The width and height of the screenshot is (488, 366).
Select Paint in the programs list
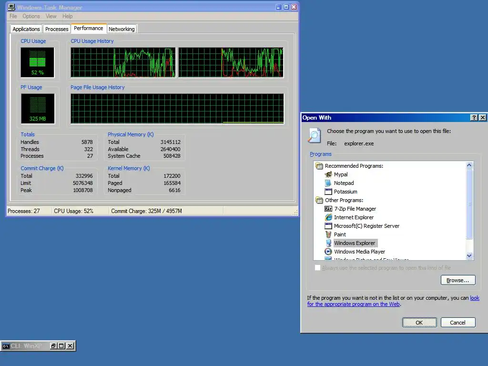340,234
